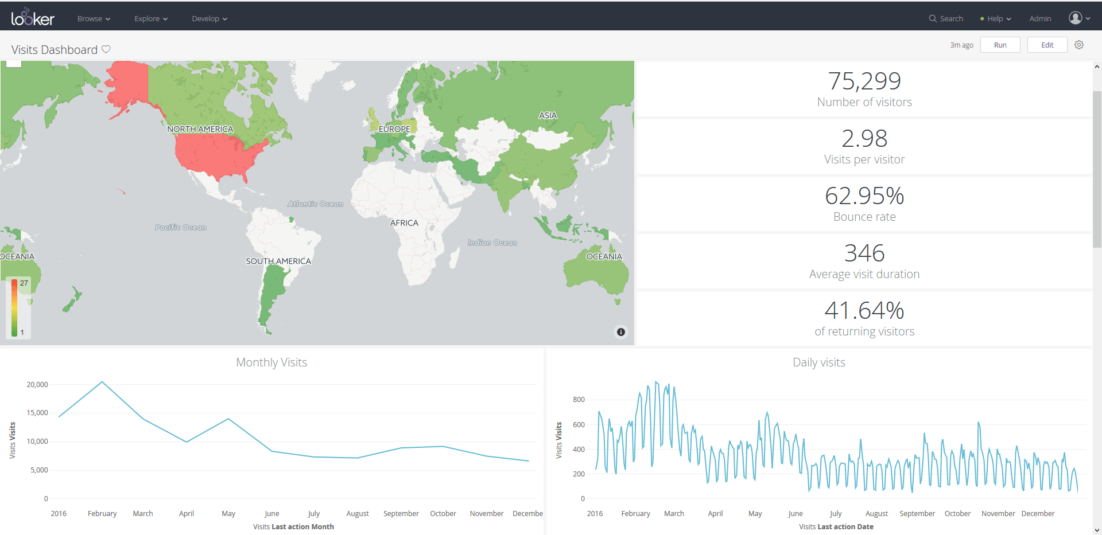Click the green status dot beside Help

983,18
